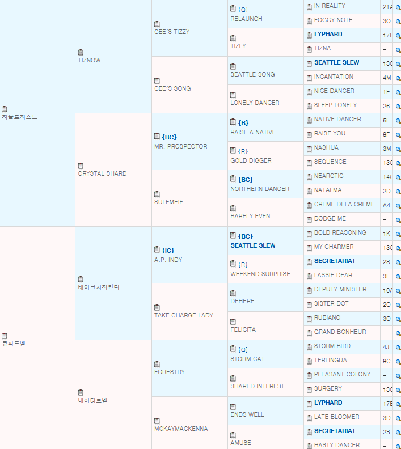Click the clipboard icon above 네이티브벨
The height and width of the screenshot is (449, 401).
click(81, 392)
